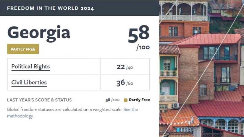244x137 pixels.
Task: Open the Political Rights link
Action: click(x=30, y=66)
